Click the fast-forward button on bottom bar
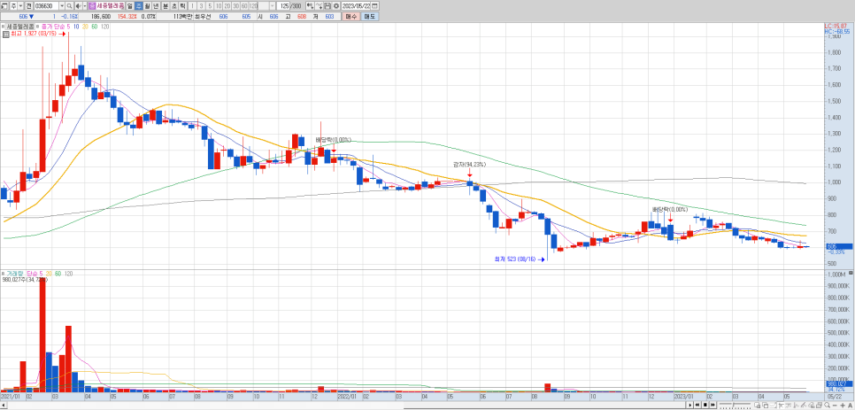This screenshot has height=410, width=855. (x=712, y=405)
